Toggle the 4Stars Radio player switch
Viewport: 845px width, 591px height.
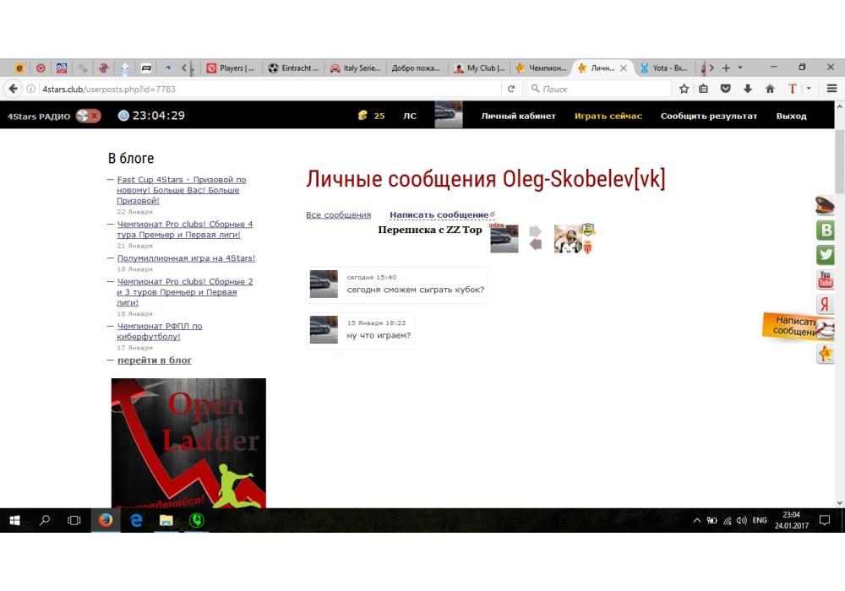coord(88,116)
